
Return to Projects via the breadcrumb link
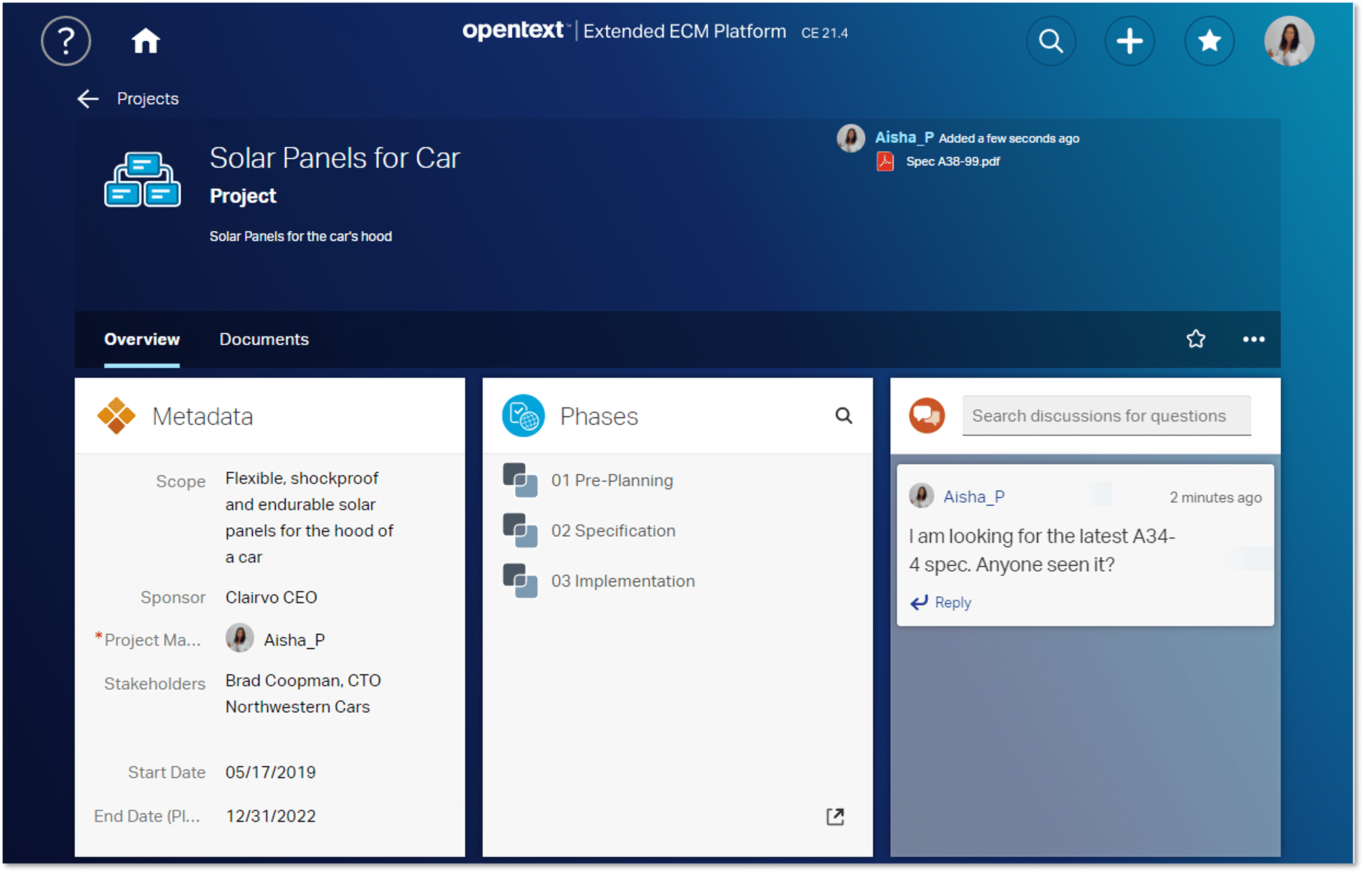coord(147,98)
